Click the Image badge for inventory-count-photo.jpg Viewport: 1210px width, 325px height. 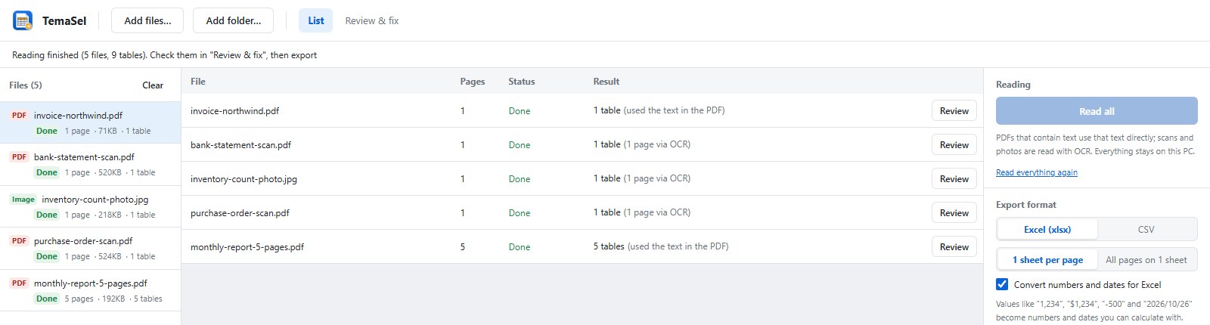click(23, 200)
